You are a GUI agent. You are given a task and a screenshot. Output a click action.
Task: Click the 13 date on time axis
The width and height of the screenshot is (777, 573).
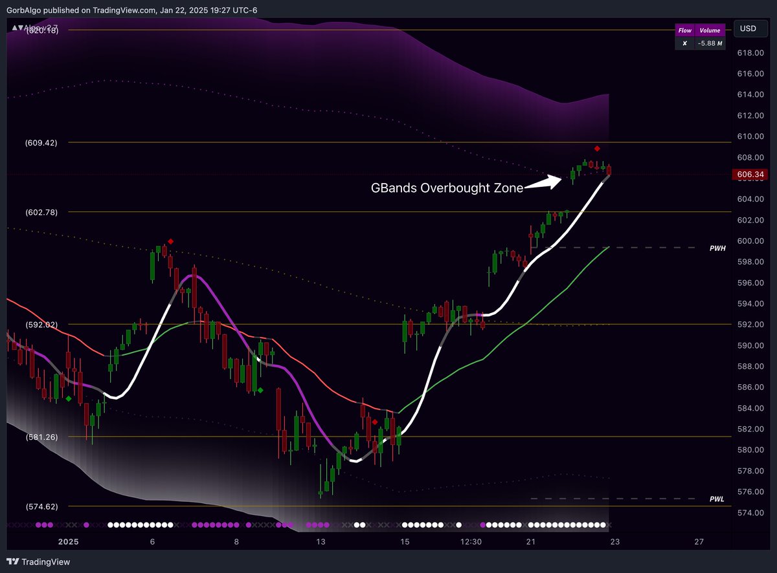click(x=320, y=542)
